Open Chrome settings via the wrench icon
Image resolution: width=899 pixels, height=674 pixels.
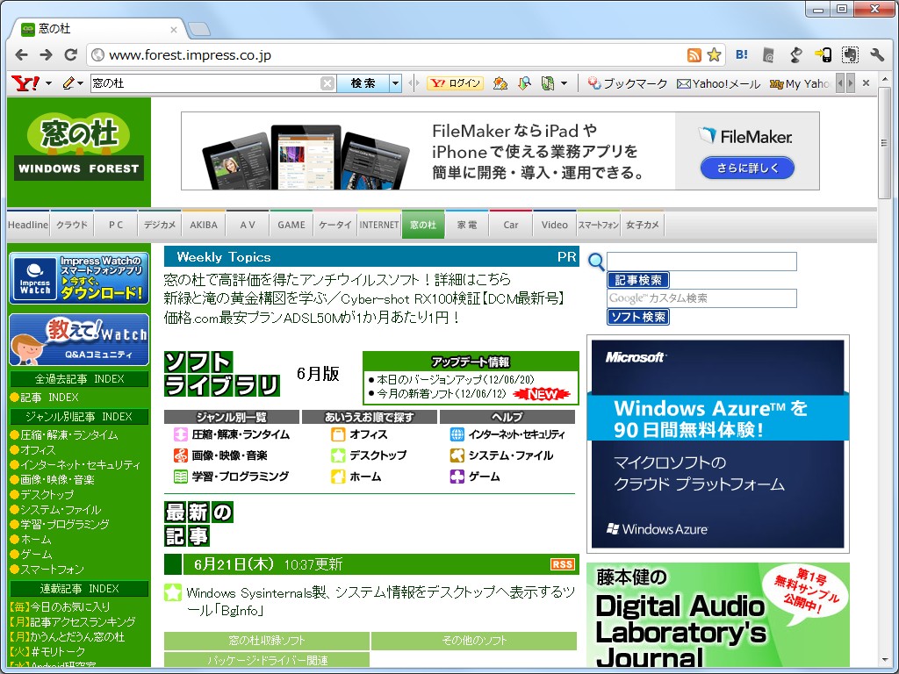pyautogui.click(x=878, y=54)
